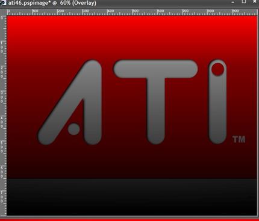Viewport: 259px width, 221px height.
Task: Click the gray letter T stem
Action: tap(156, 110)
